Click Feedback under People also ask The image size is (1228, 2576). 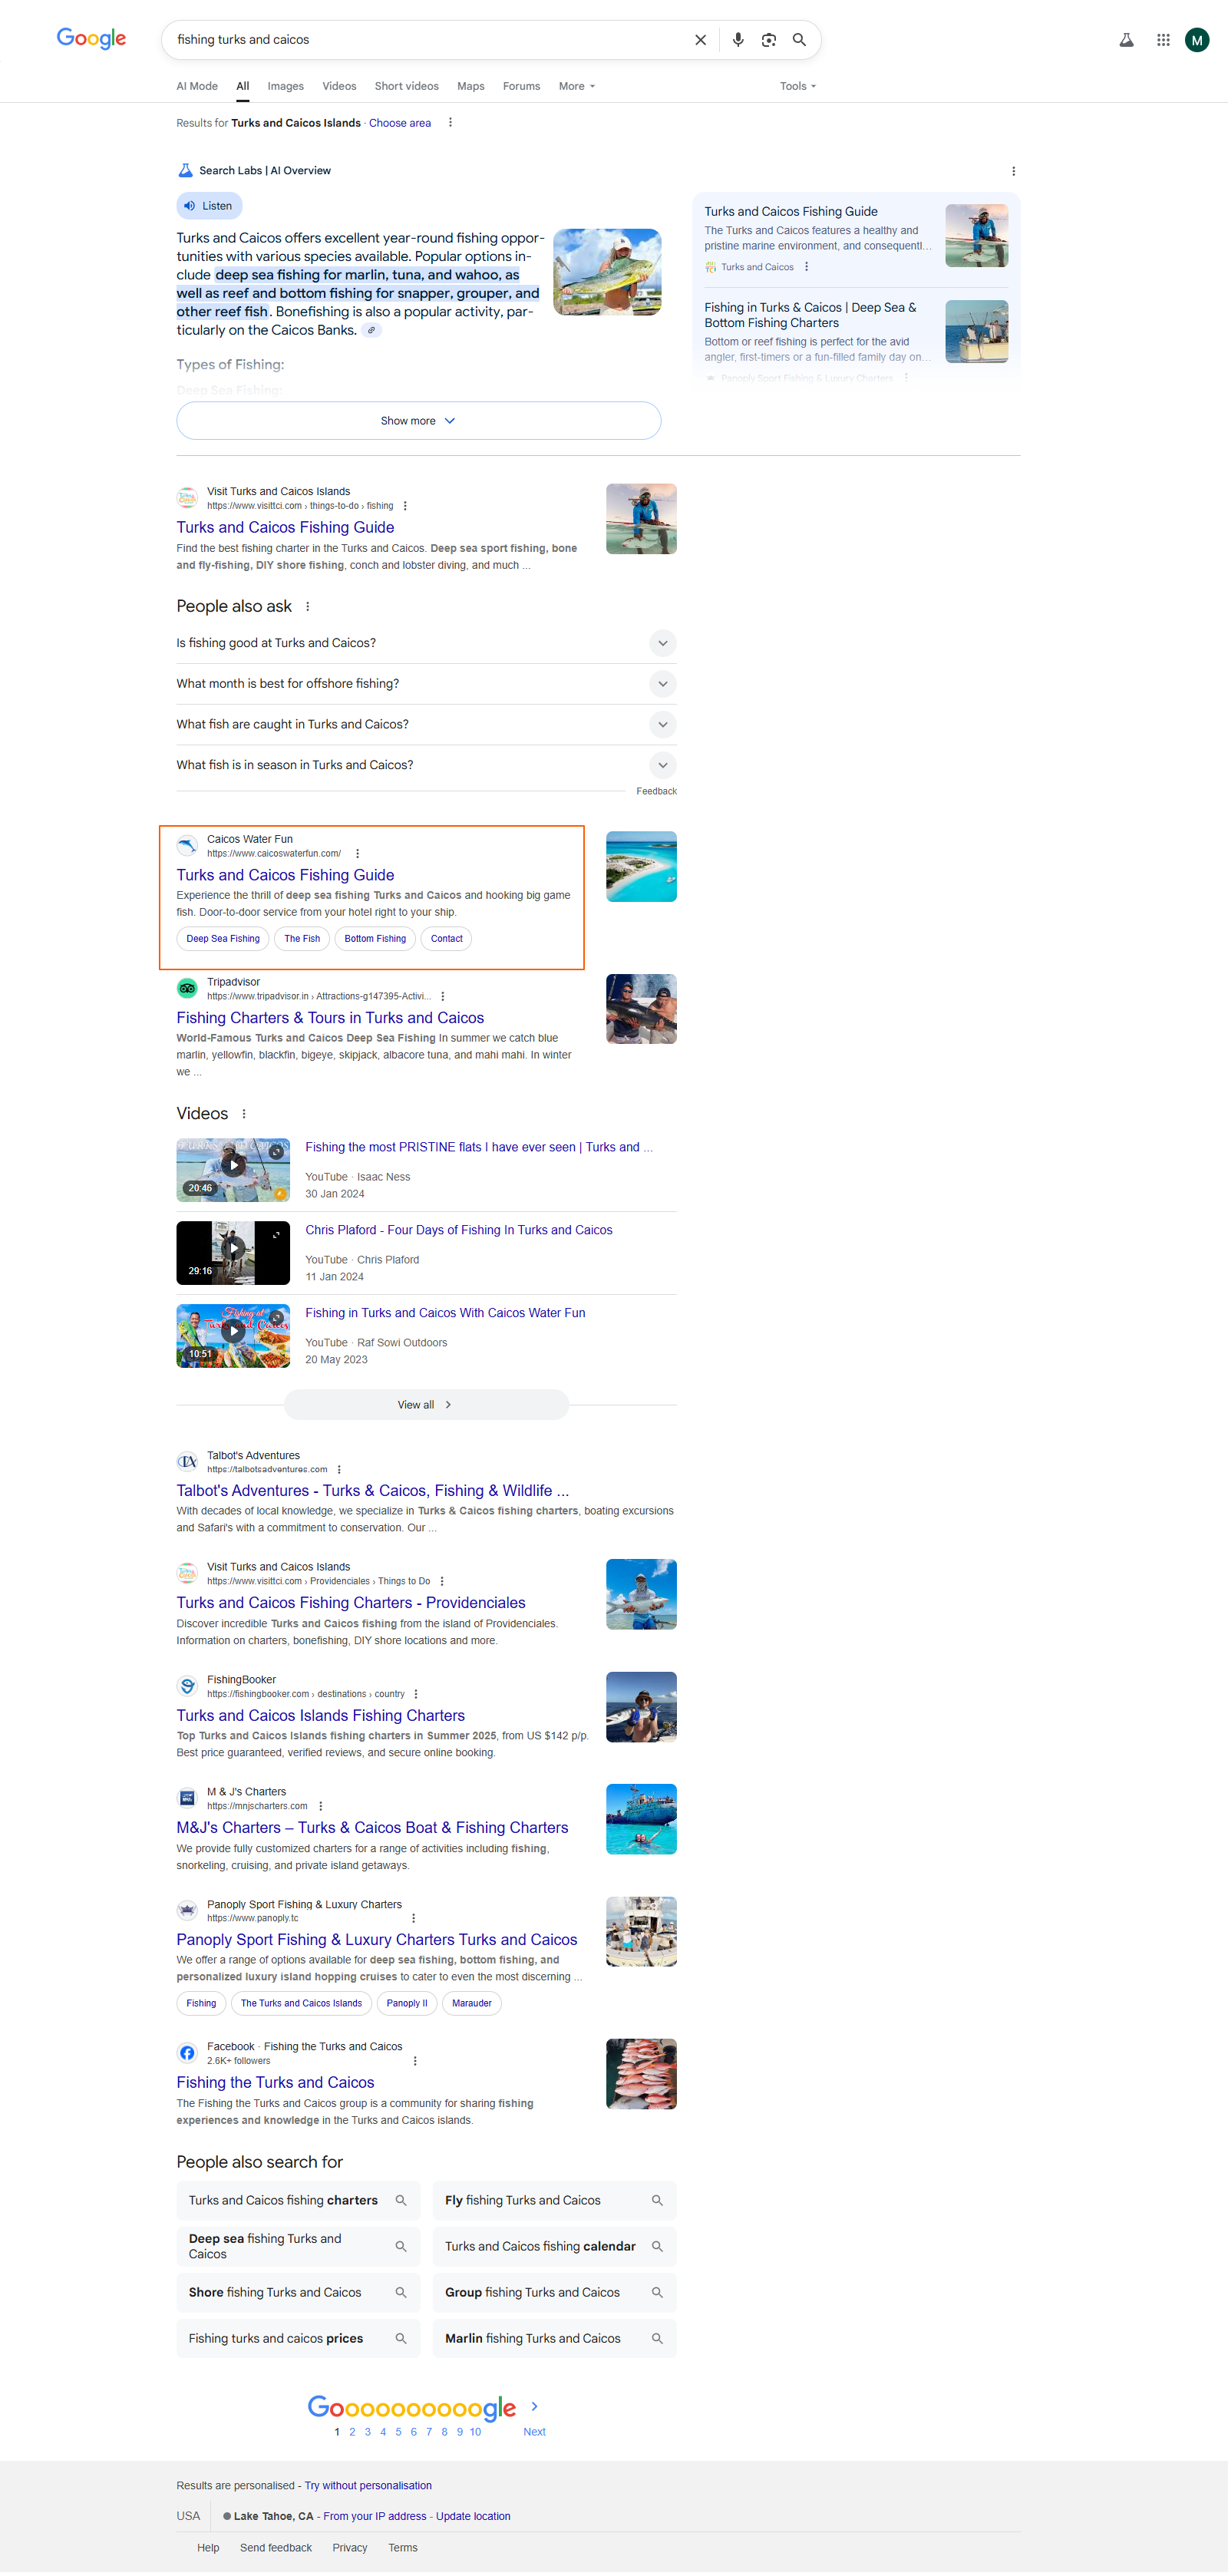click(x=656, y=791)
